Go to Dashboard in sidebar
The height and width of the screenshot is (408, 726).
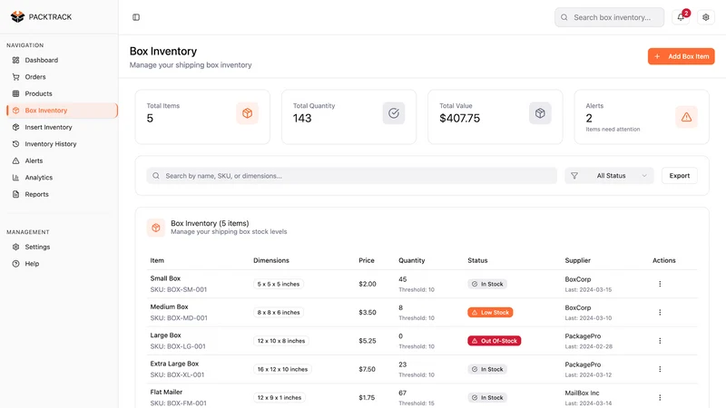[62, 60]
